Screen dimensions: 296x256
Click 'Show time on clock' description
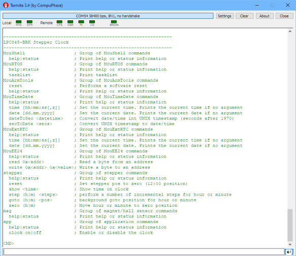[104, 189]
